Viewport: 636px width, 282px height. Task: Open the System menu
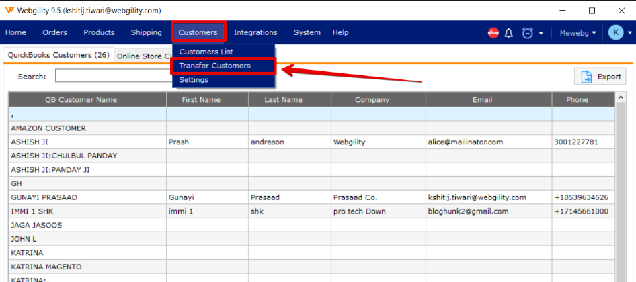point(307,32)
